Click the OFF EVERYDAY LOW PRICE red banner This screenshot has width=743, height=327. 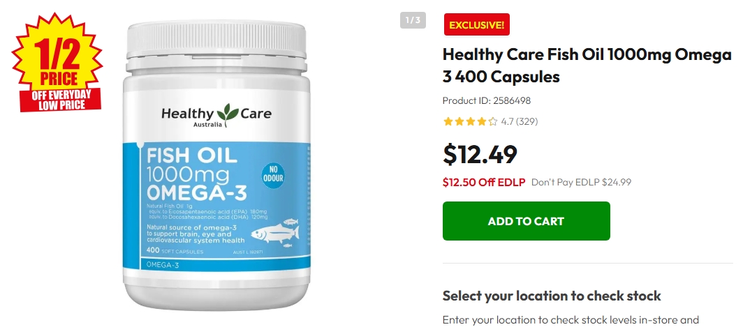pyautogui.click(x=61, y=100)
